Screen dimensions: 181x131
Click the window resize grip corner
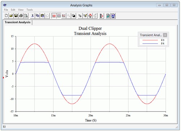(x=177, y=127)
